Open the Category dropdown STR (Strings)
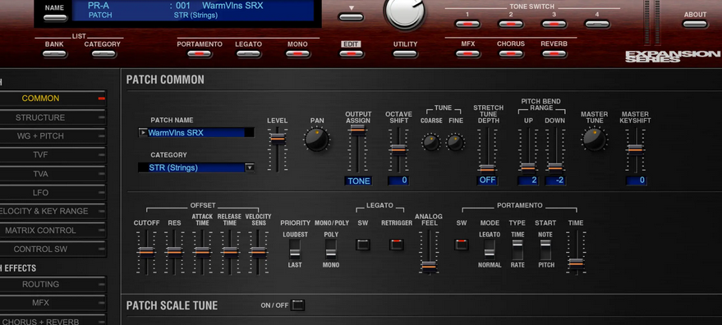Image resolution: width=722 pixels, height=325 pixels. pos(196,167)
